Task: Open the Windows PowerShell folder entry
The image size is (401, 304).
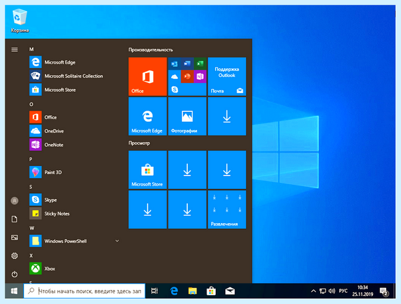Action: point(74,241)
